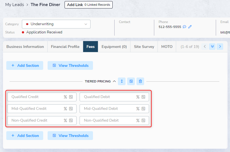Open the Site Survey tab
This screenshot has height=152, width=230.
coord(144,47)
